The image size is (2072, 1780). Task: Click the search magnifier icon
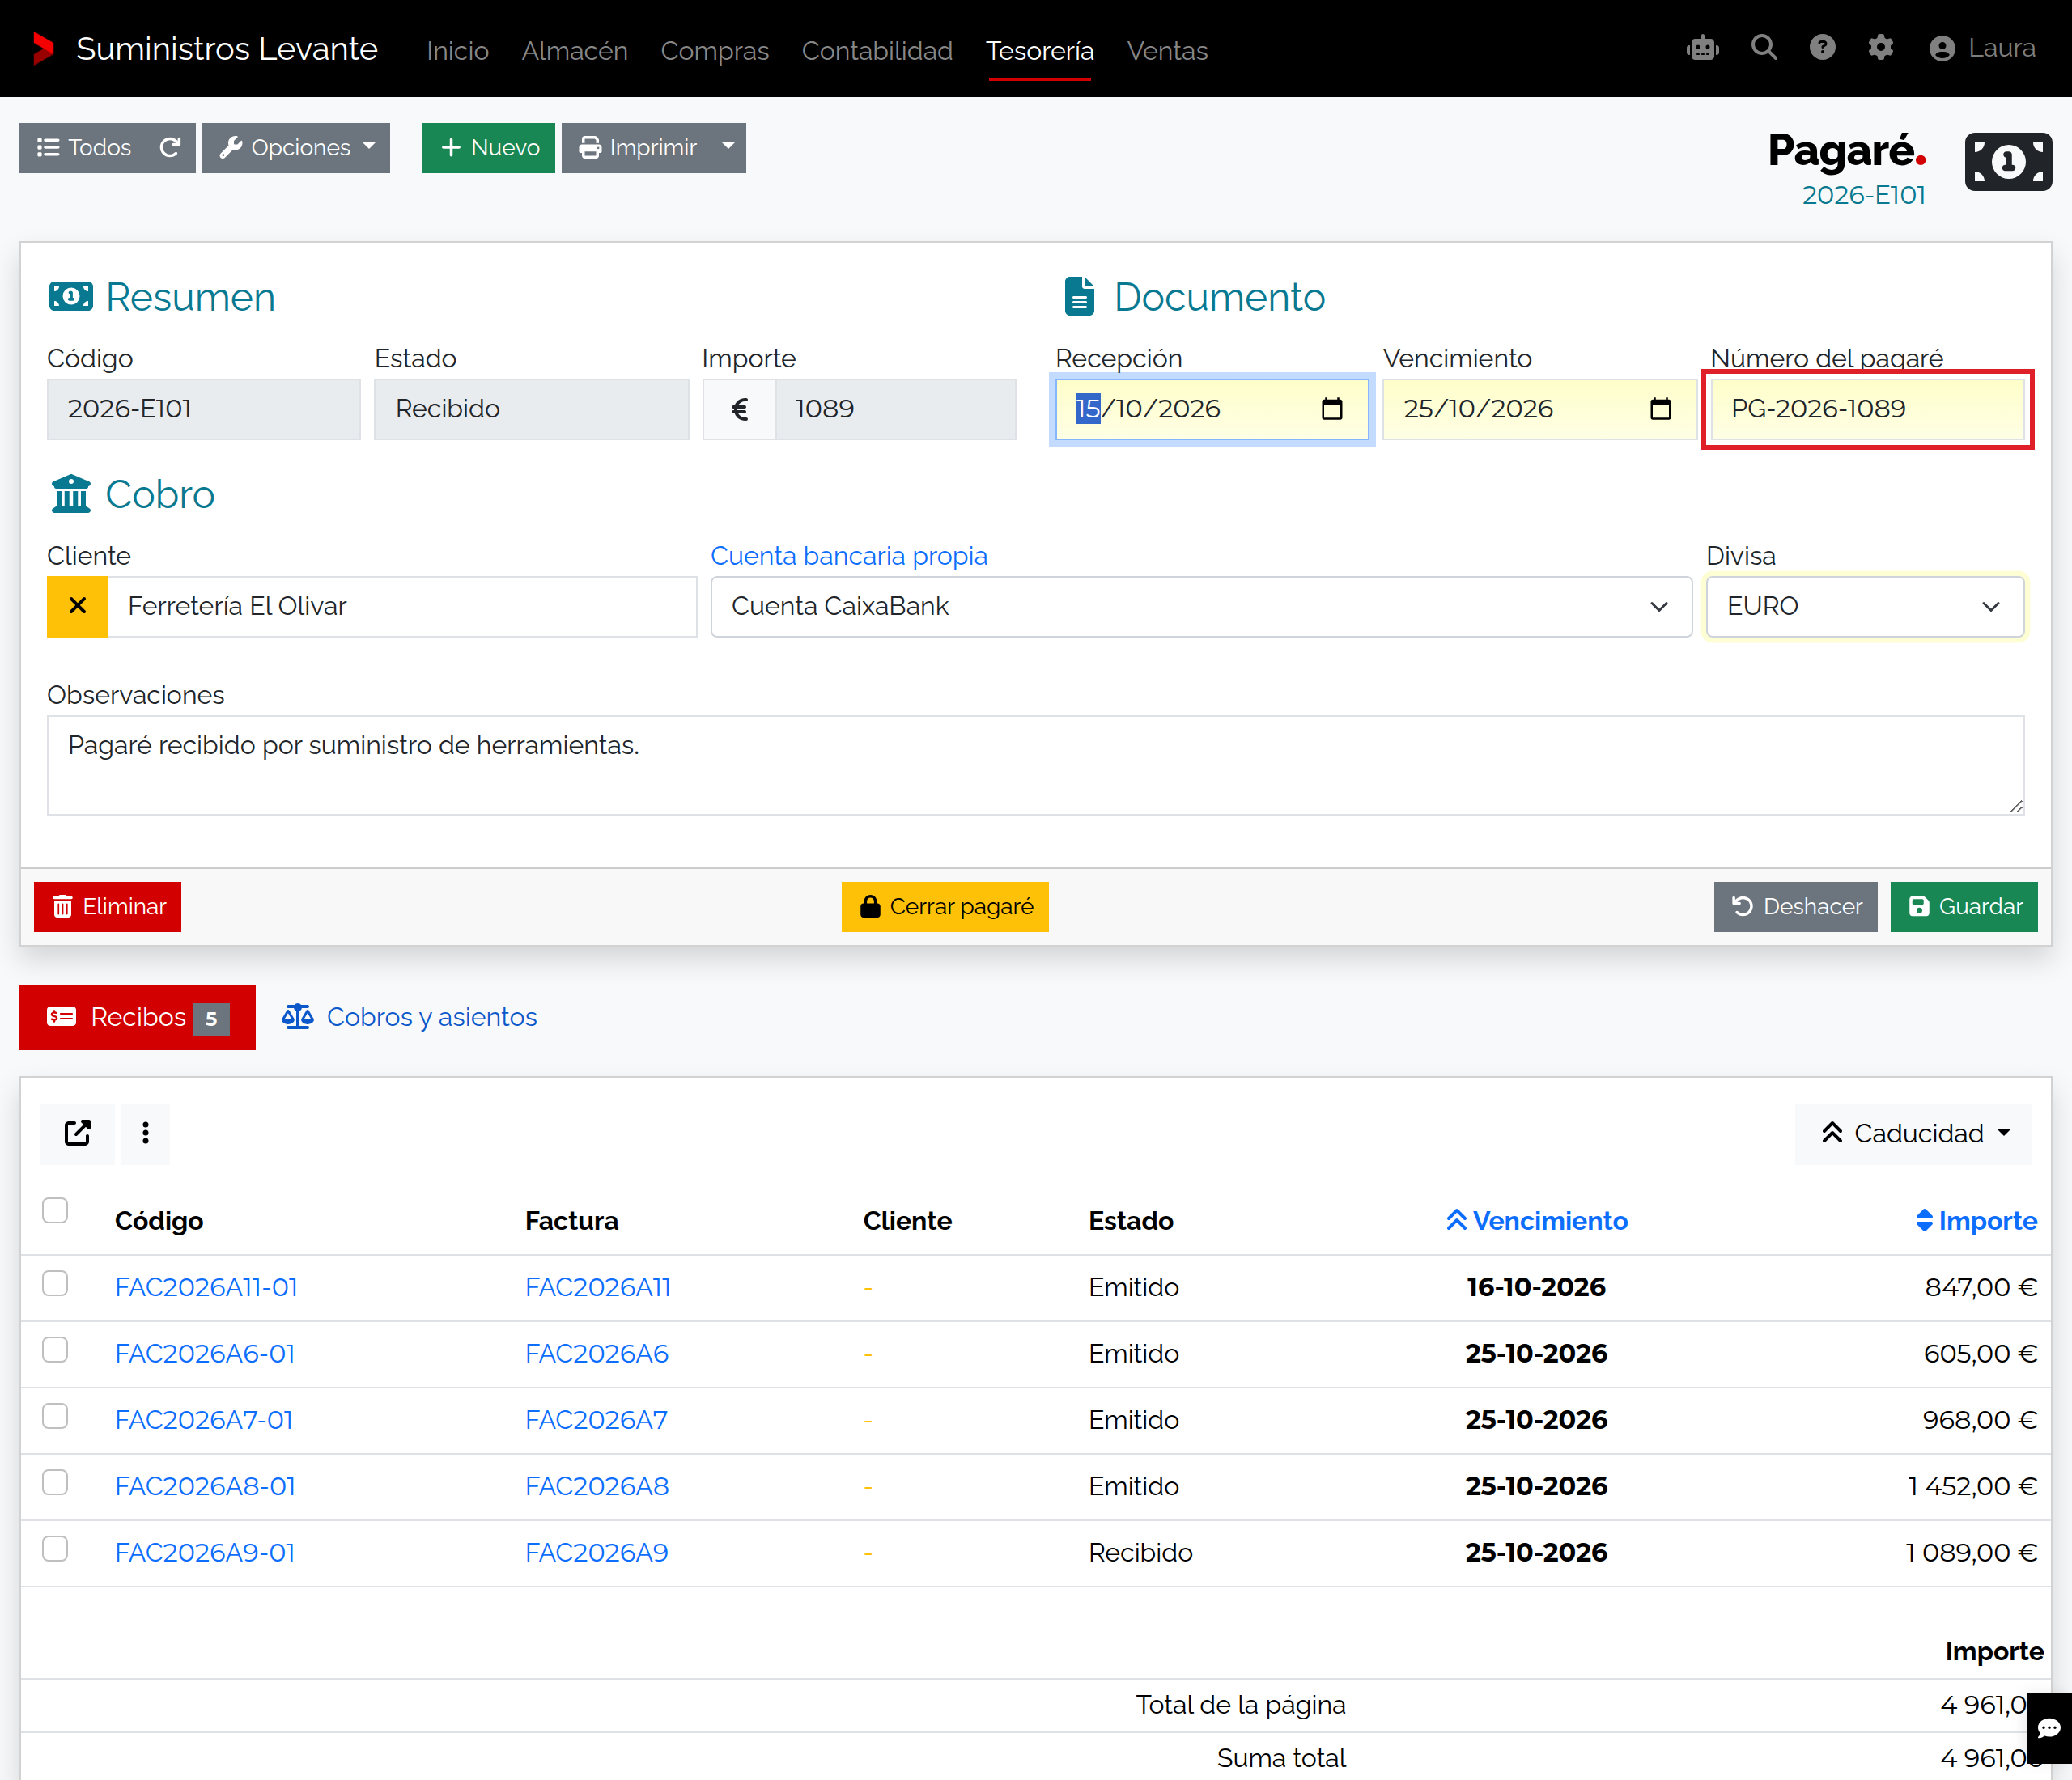(x=1764, y=48)
